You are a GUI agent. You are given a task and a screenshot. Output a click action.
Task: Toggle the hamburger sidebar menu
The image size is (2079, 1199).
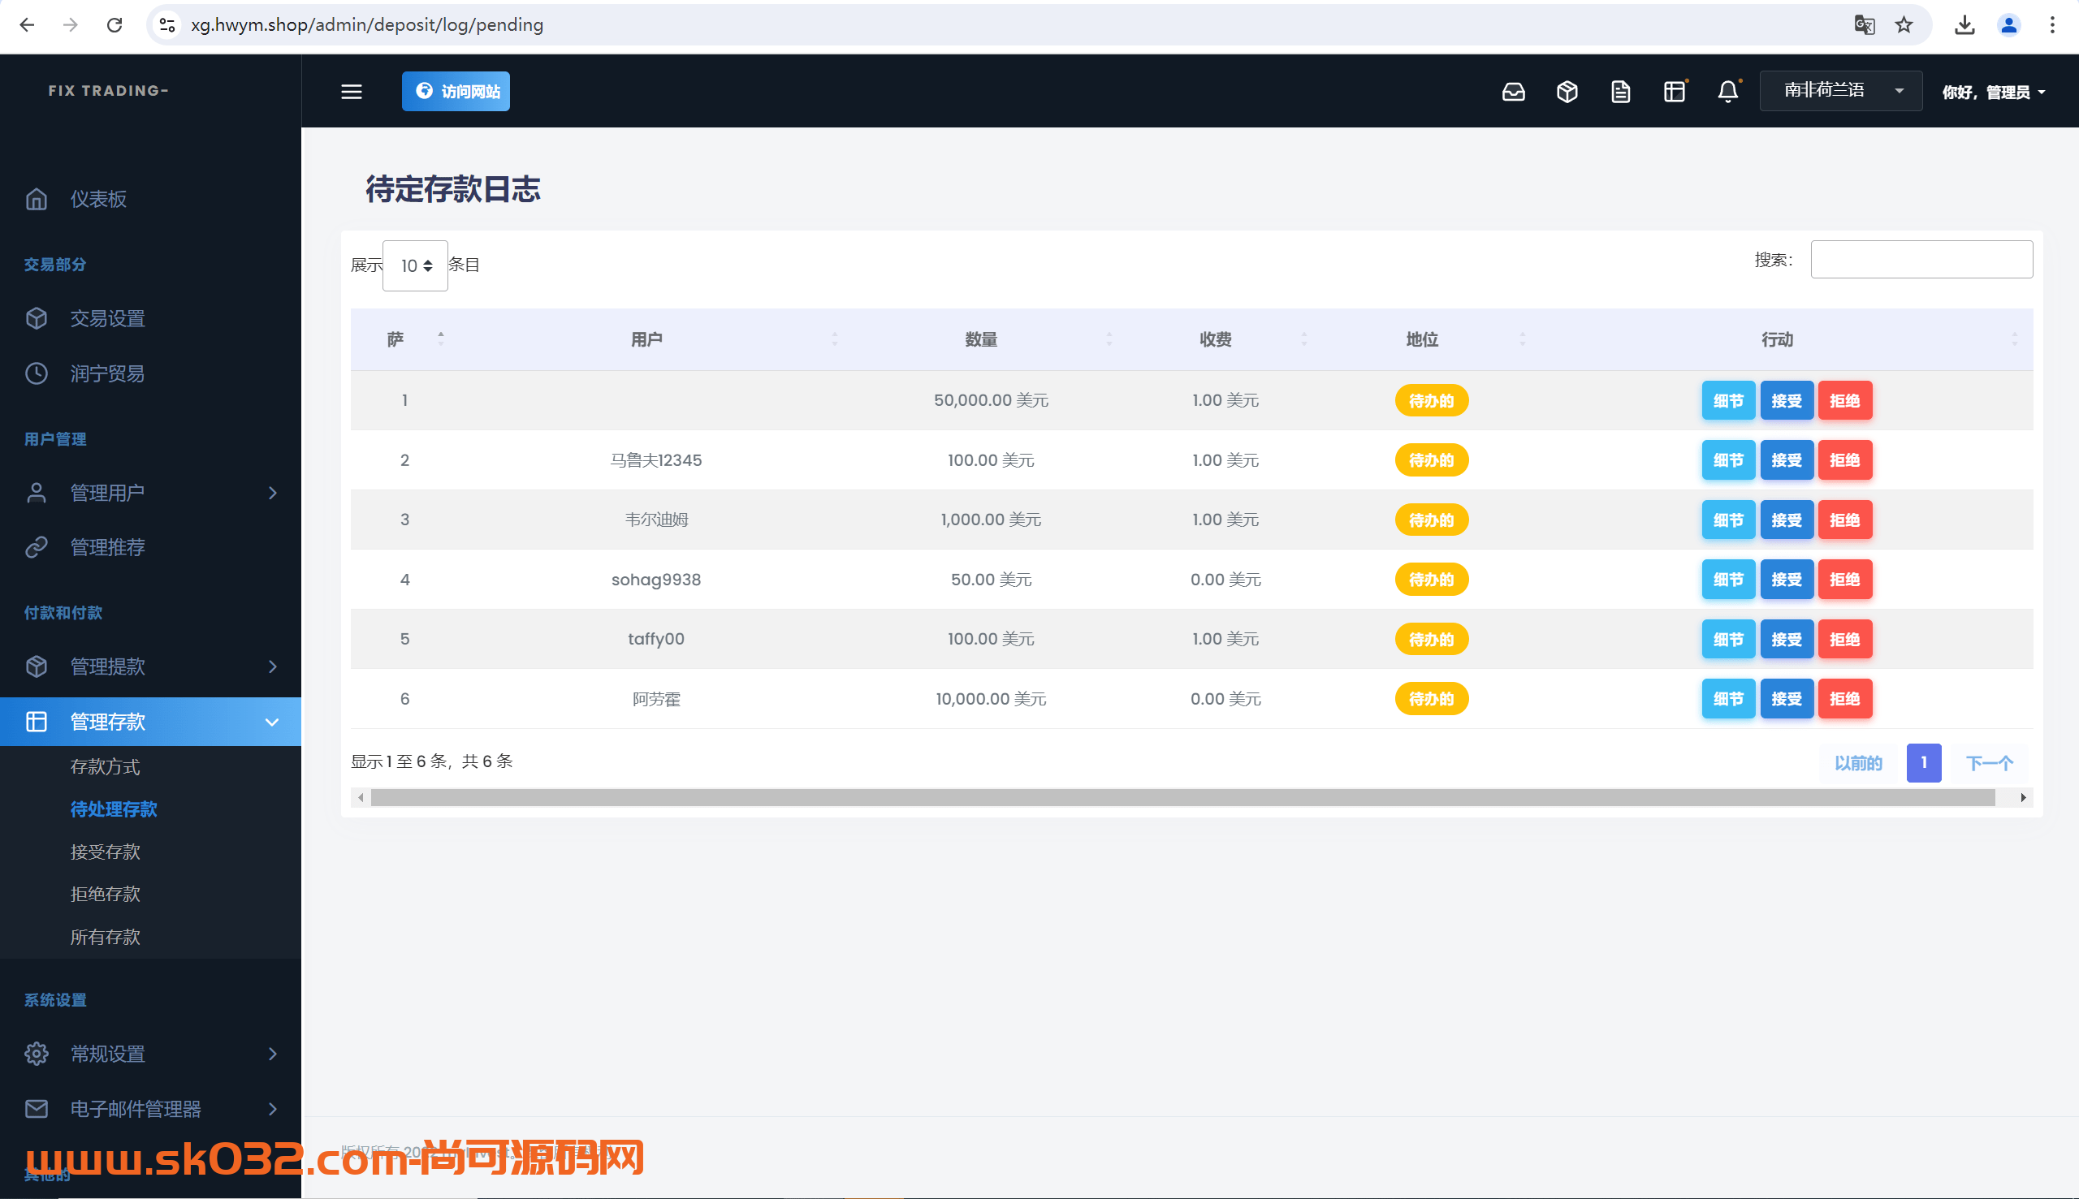pyautogui.click(x=352, y=92)
